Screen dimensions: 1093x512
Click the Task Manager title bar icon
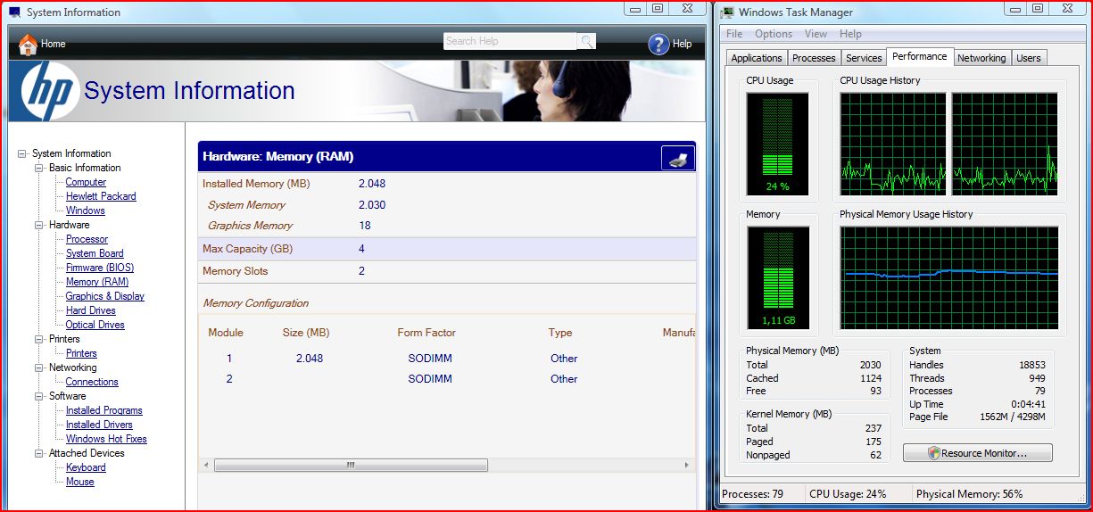click(728, 12)
